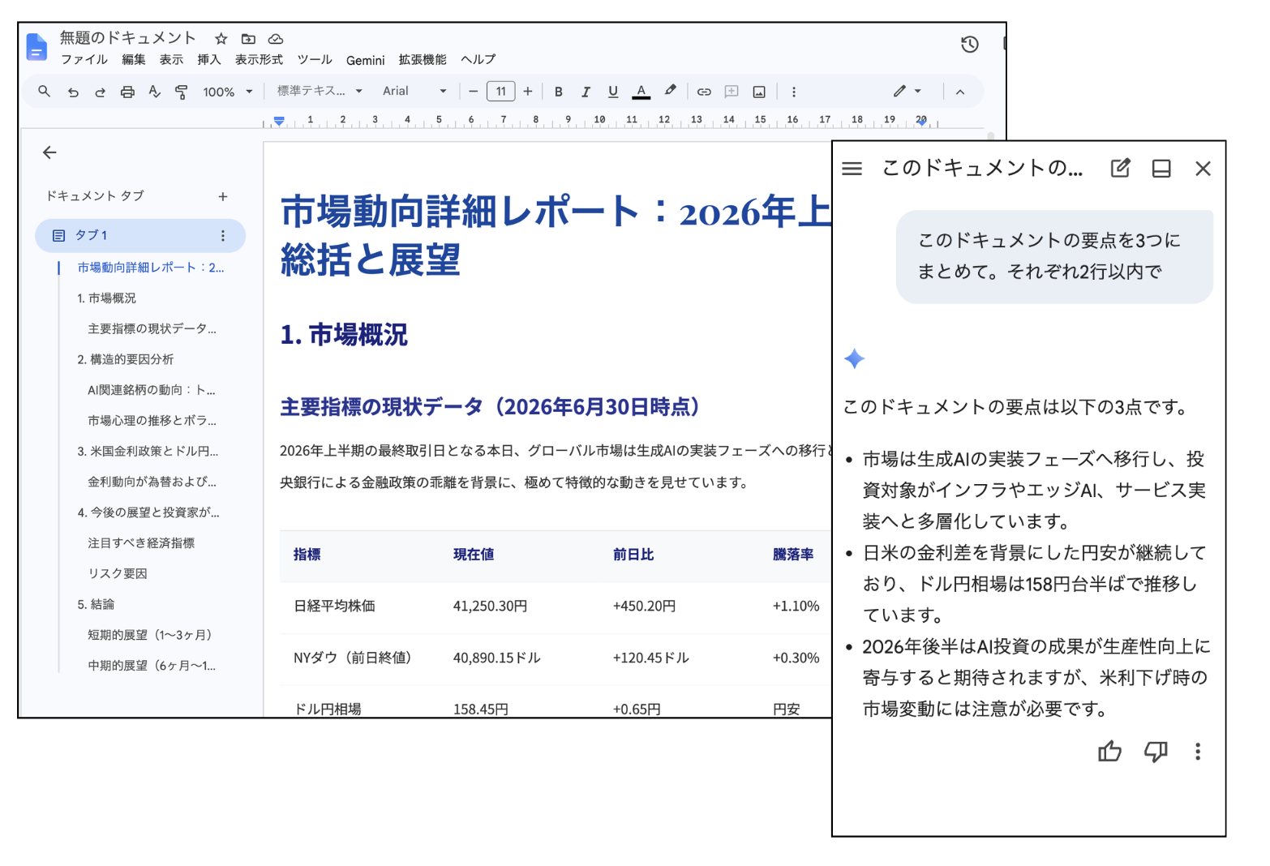Open the ツール menu

click(315, 60)
